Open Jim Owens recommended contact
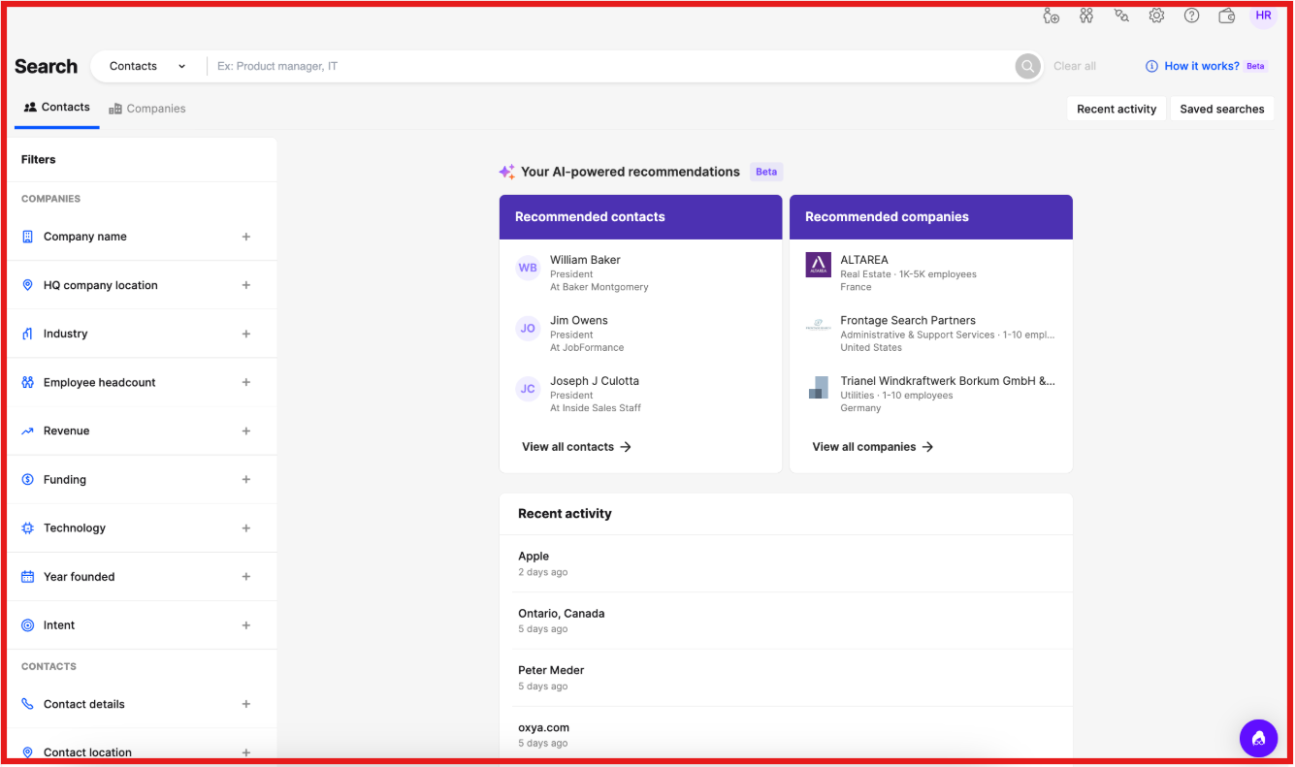The width and height of the screenshot is (1295, 767). [x=579, y=320]
